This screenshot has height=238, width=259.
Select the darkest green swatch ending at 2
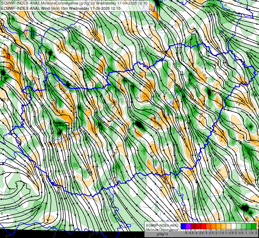point(254,226)
